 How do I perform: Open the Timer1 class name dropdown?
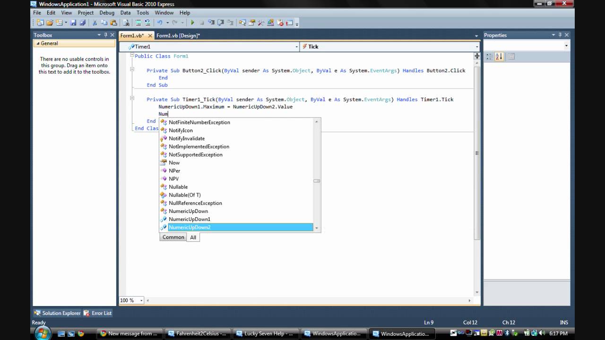click(x=297, y=47)
